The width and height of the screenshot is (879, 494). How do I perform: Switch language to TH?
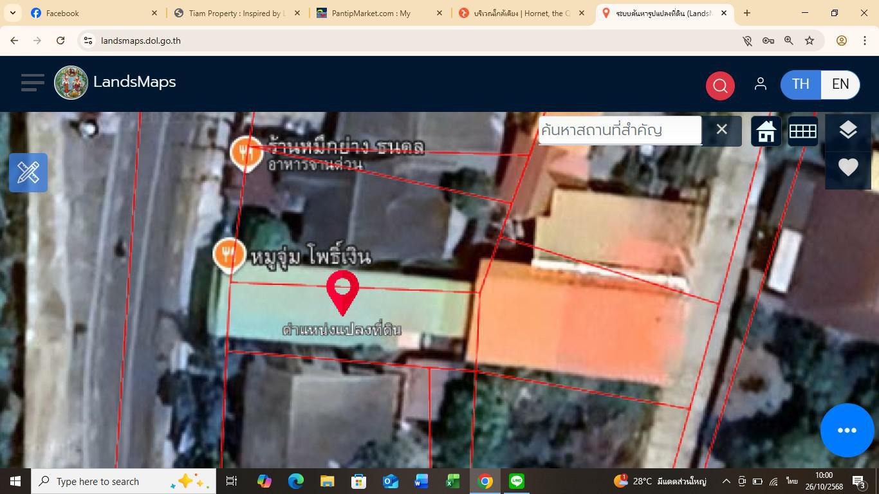[800, 84]
